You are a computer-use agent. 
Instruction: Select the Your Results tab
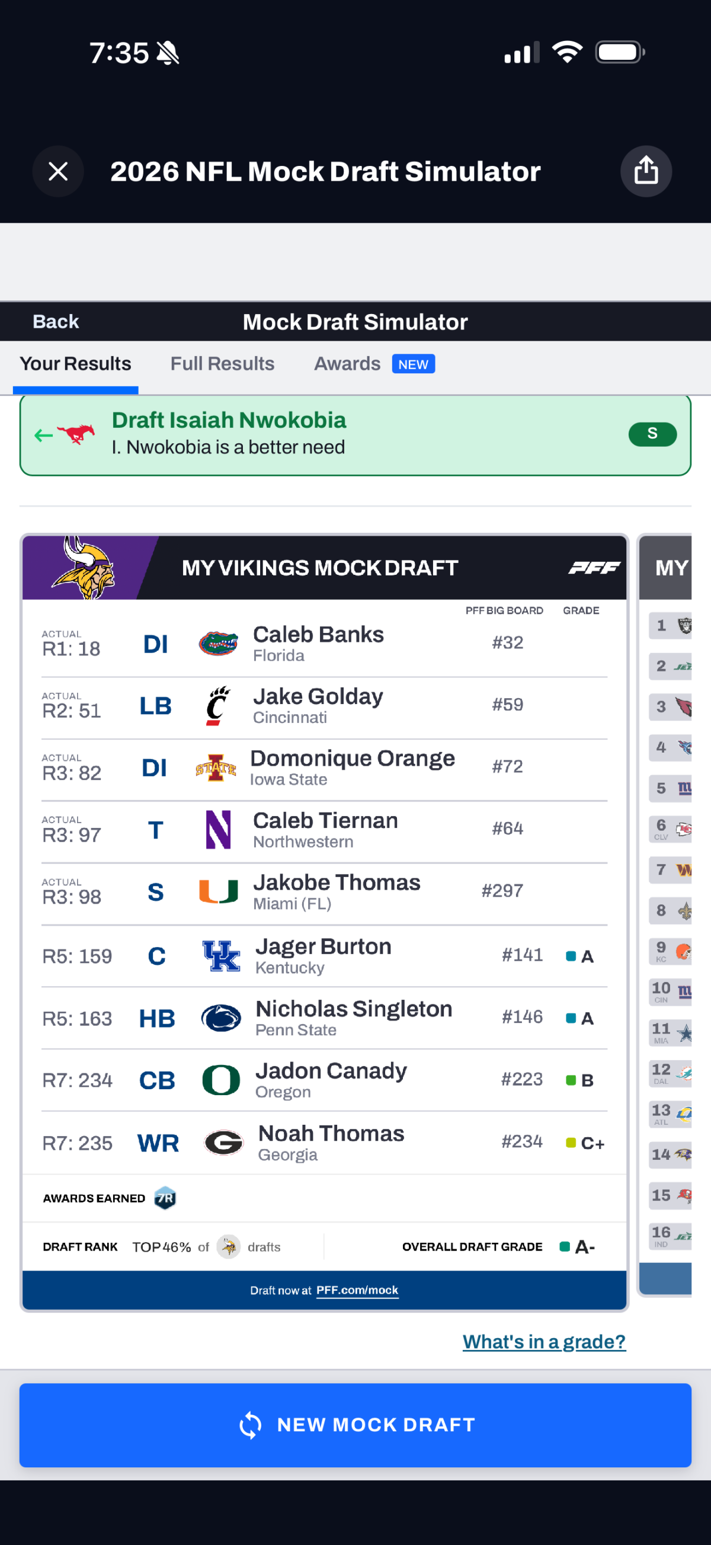click(x=75, y=363)
